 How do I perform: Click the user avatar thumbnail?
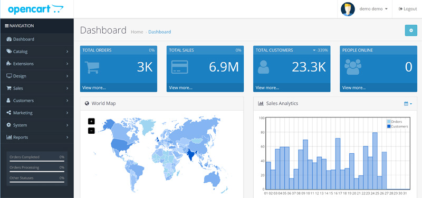click(348, 9)
